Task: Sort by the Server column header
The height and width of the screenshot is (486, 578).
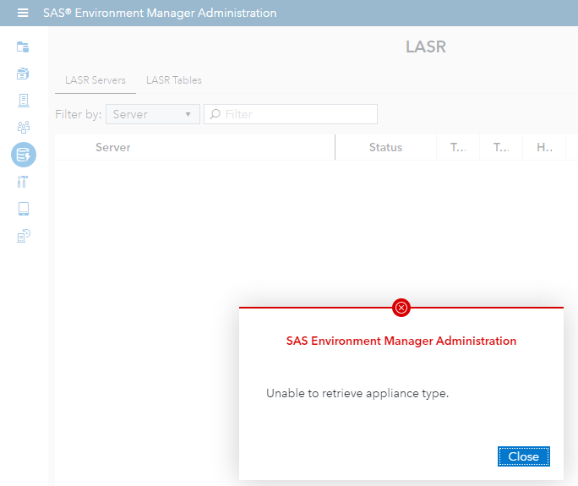Action: pyautogui.click(x=113, y=147)
